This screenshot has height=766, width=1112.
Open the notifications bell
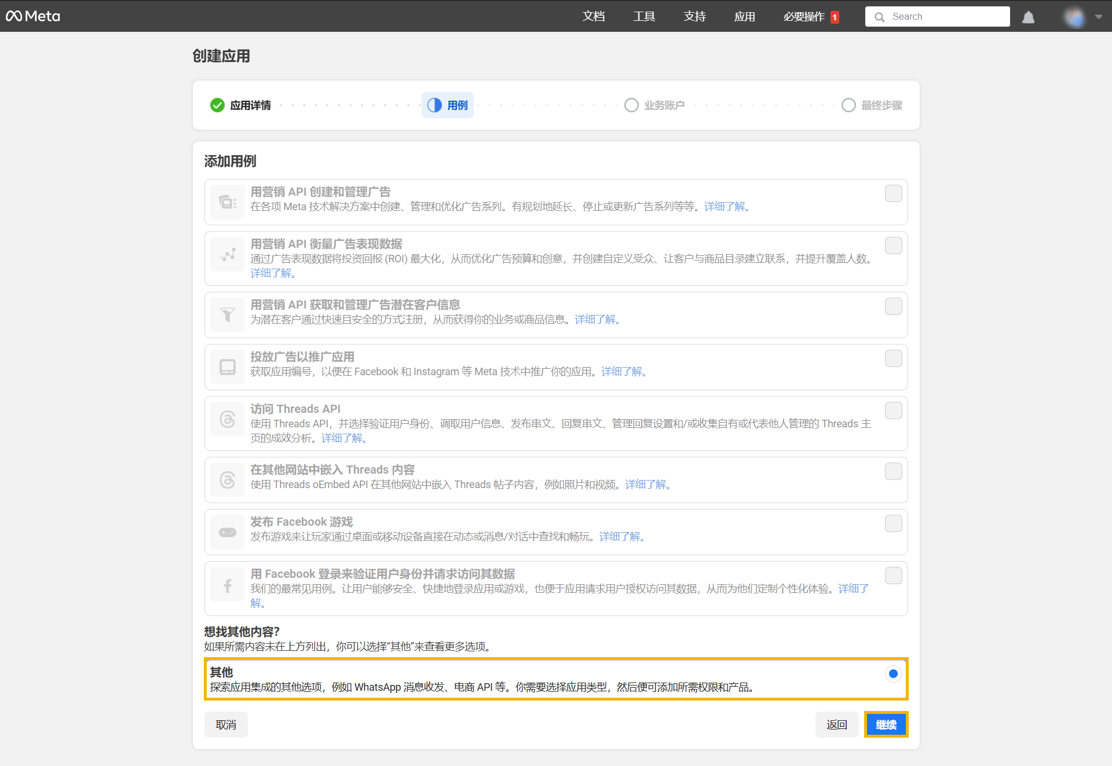pyautogui.click(x=1028, y=17)
